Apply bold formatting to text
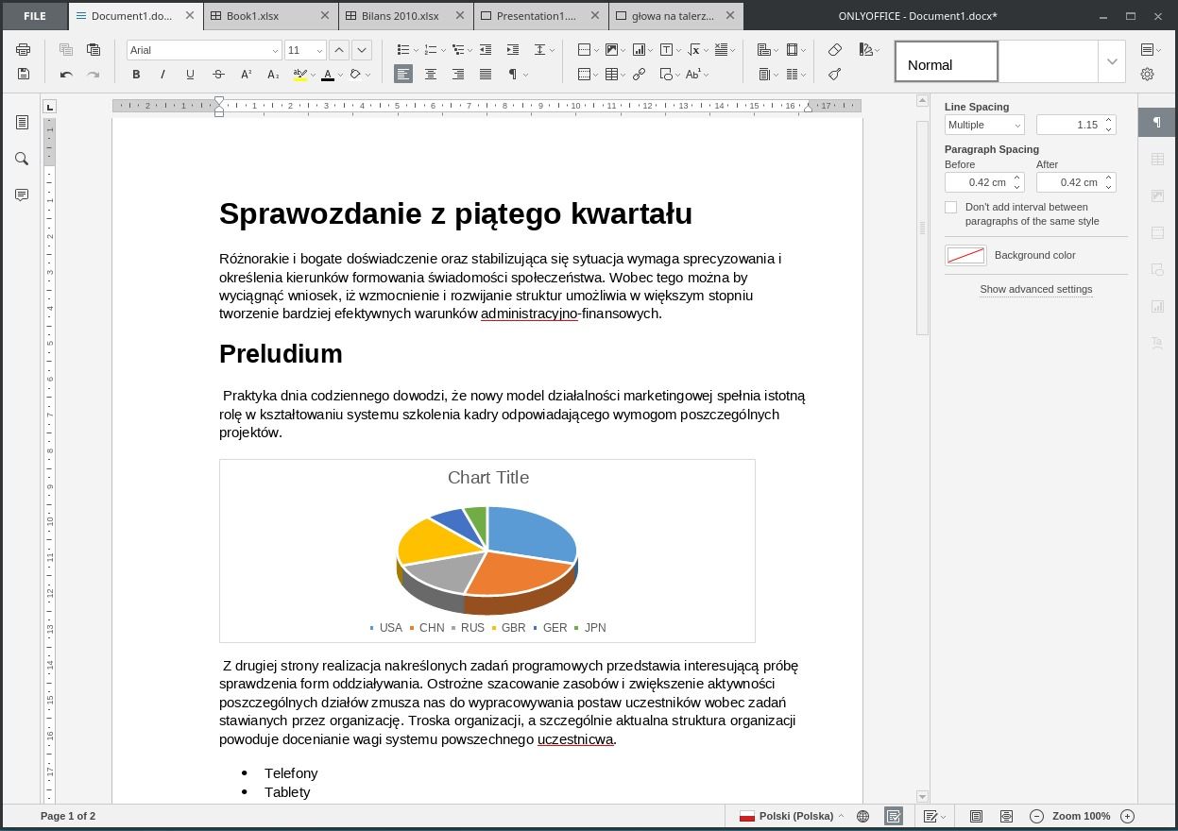Screen dimensions: 1178x831 pos(136,74)
